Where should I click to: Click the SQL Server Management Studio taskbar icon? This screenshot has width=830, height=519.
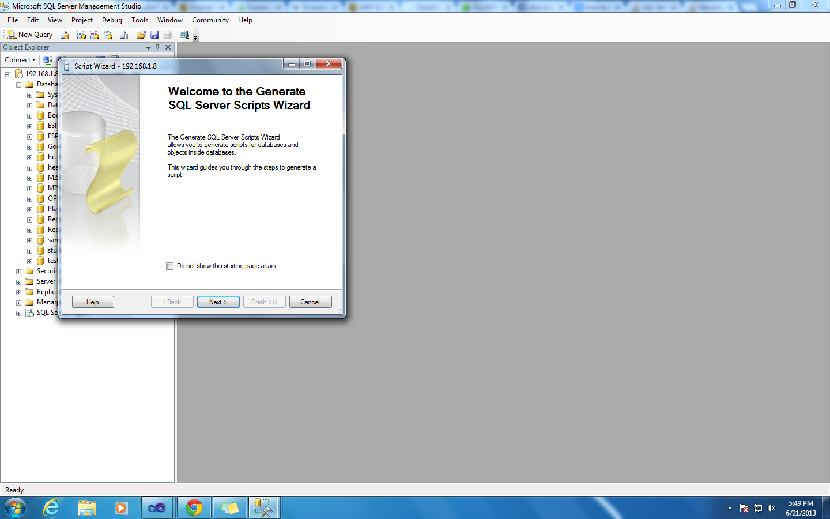264,508
